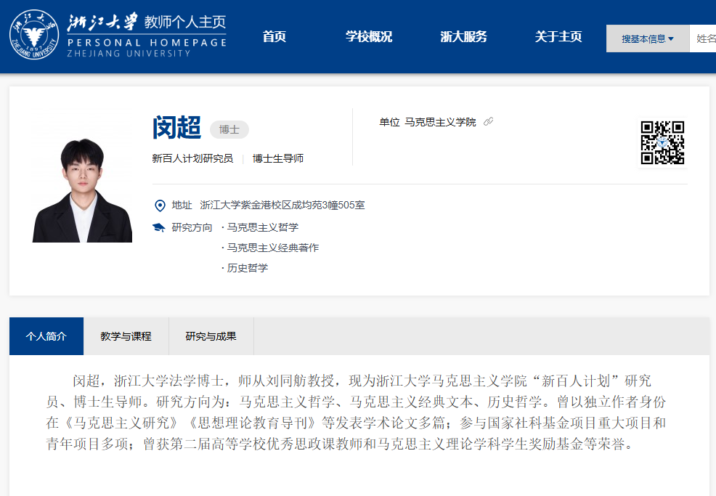Screen dimensions: 716x496
Task: Click the Zhejiang University round logo emblem
Action: 34,35
